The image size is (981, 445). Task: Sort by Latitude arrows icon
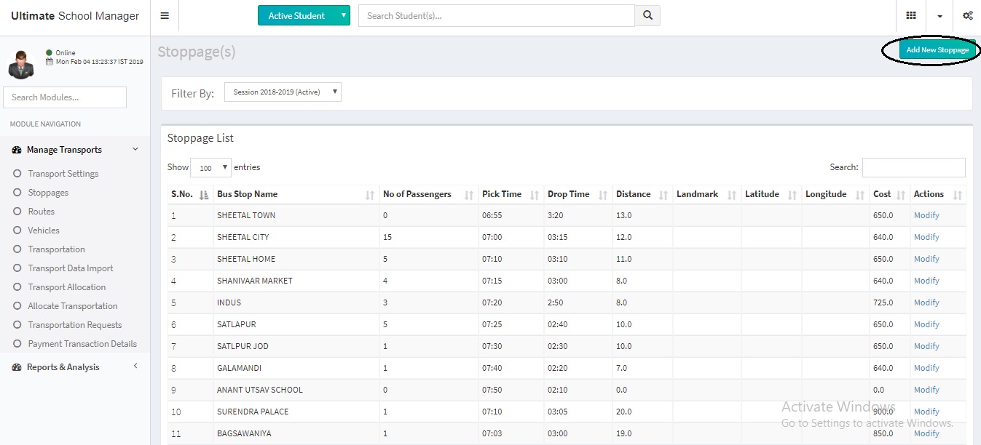[x=792, y=195]
